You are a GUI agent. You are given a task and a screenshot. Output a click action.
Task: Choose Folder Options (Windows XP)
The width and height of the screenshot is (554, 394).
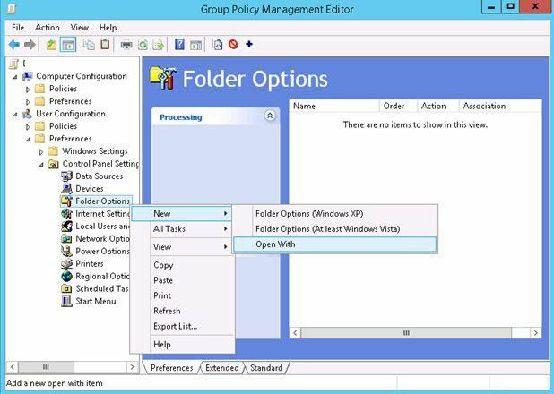click(334, 214)
